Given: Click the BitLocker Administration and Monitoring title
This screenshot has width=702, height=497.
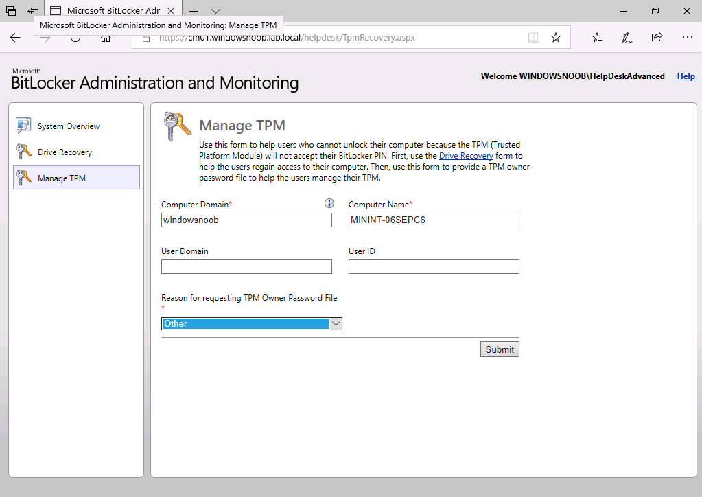Looking at the screenshot, I should point(155,83).
